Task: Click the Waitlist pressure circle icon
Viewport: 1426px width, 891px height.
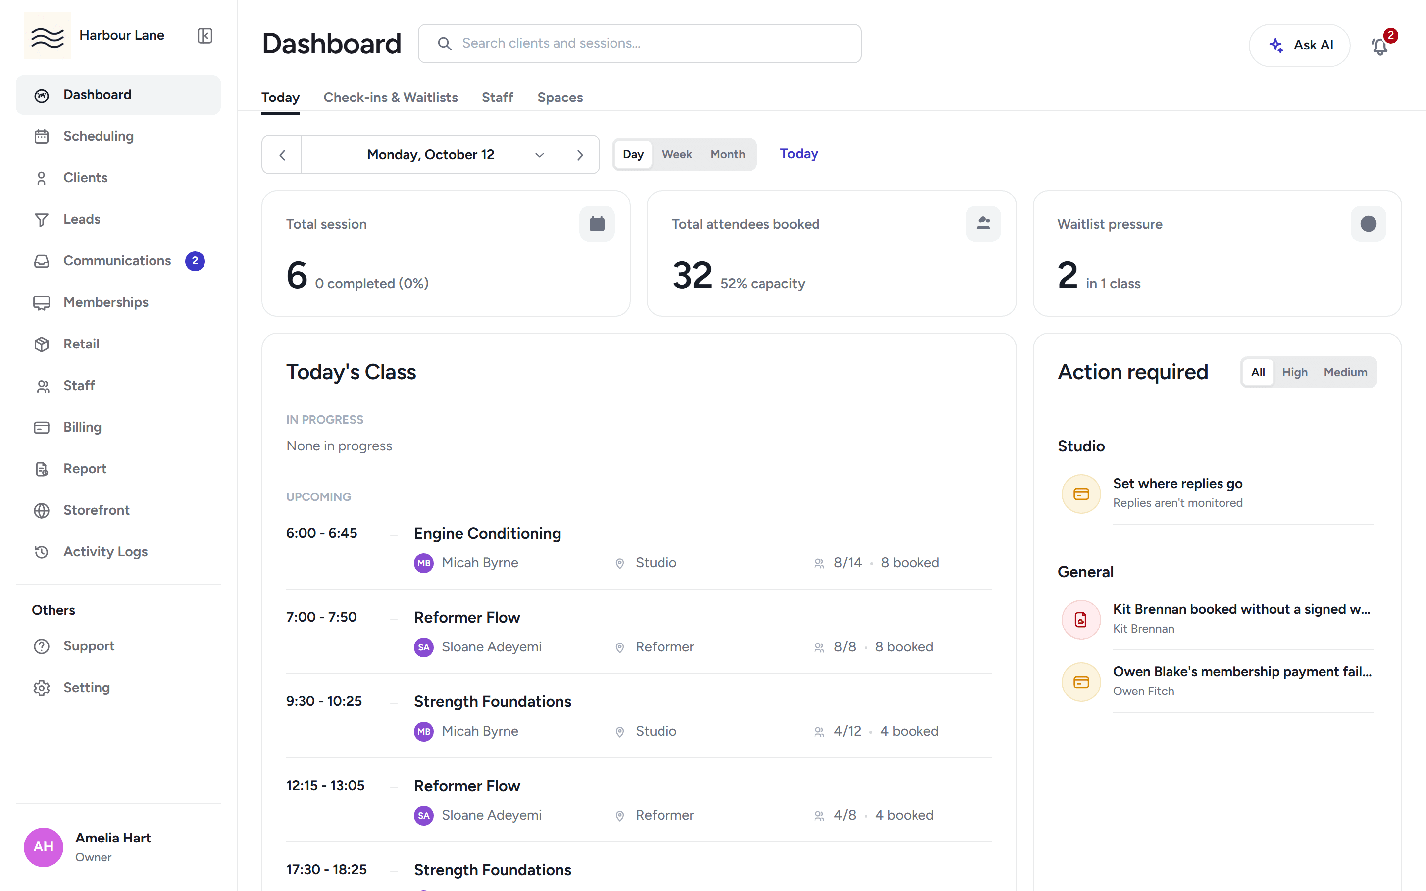Action: tap(1368, 224)
